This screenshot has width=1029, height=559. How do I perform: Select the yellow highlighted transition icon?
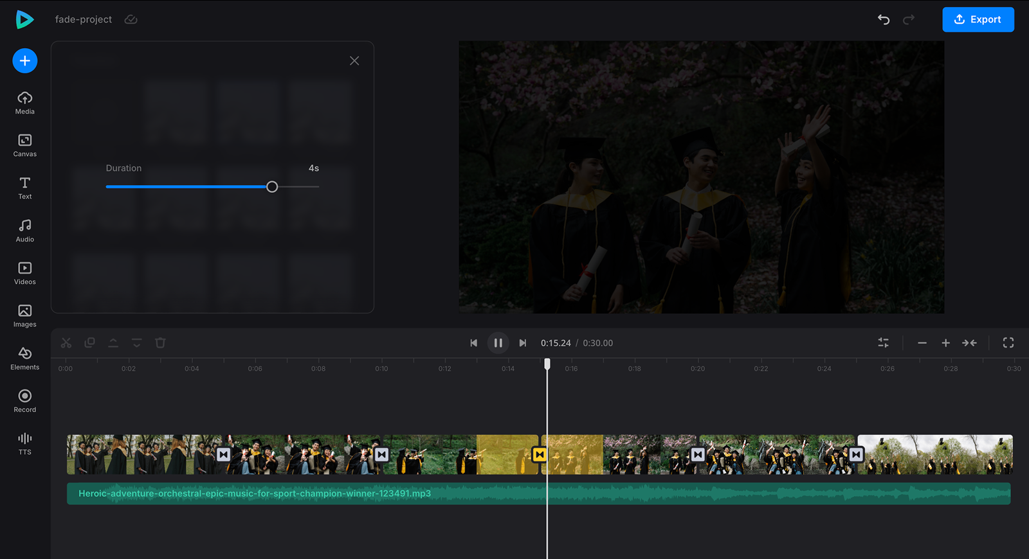point(540,455)
